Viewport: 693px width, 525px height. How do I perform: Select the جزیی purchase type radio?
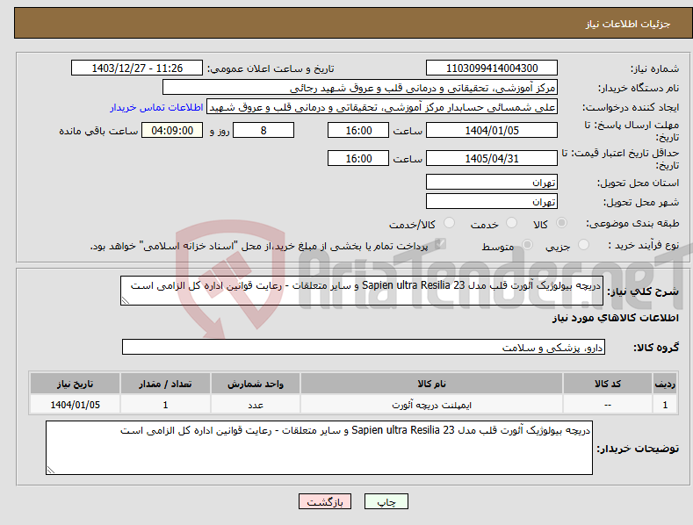583,244
